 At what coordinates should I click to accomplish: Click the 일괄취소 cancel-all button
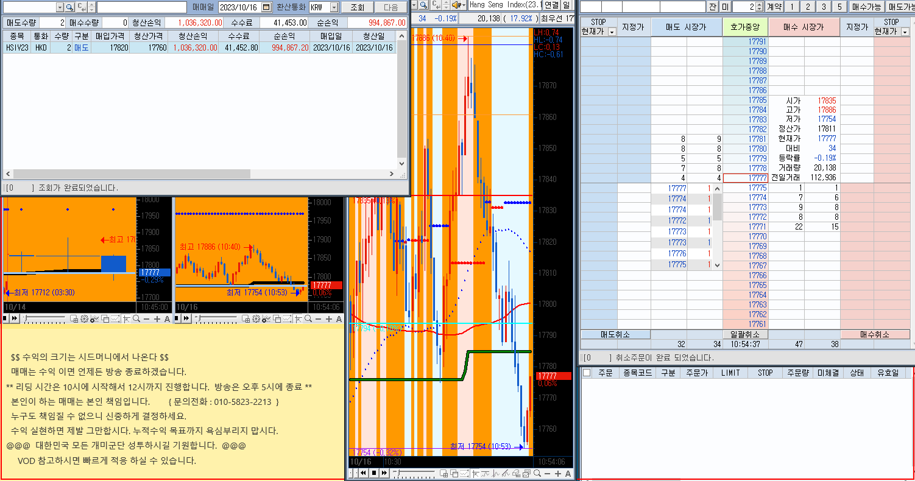click(744, 334)
